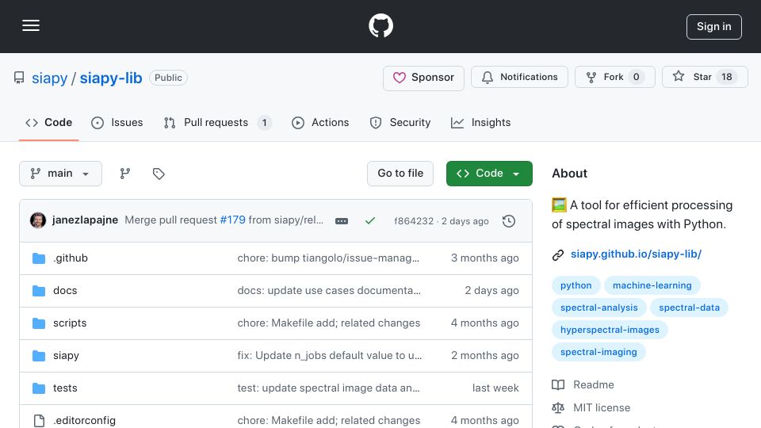The image size is (761, 428).
Task: Open commit 'test: update spectral image data'
Action: [328, 388]
